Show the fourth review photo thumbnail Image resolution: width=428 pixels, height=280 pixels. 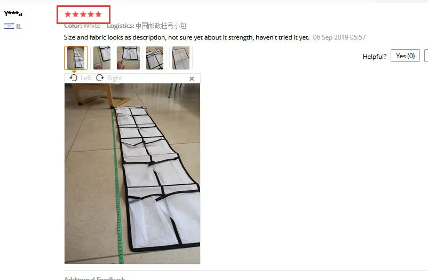pyautogui.click(x=154, y=58)
